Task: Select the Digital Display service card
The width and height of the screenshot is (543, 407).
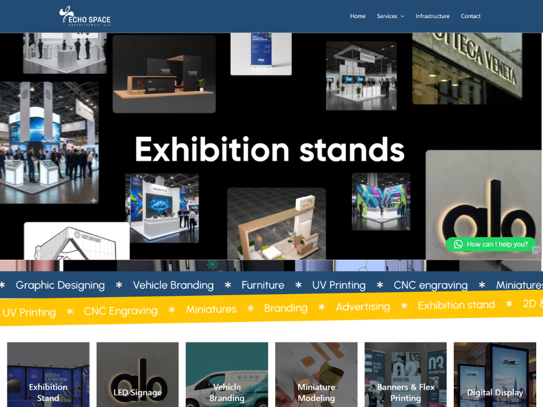Action: click(x=495, y=375)
